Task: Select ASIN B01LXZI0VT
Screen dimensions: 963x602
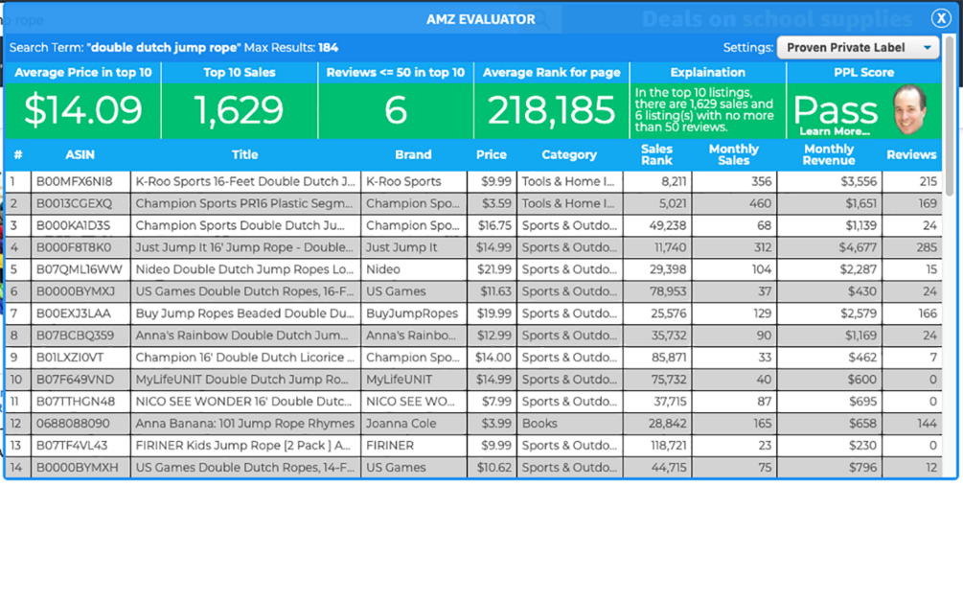Action: coord(70,358)
